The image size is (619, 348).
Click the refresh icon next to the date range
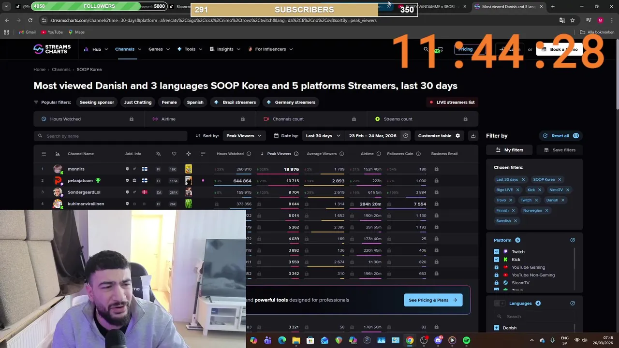point(406,136)
